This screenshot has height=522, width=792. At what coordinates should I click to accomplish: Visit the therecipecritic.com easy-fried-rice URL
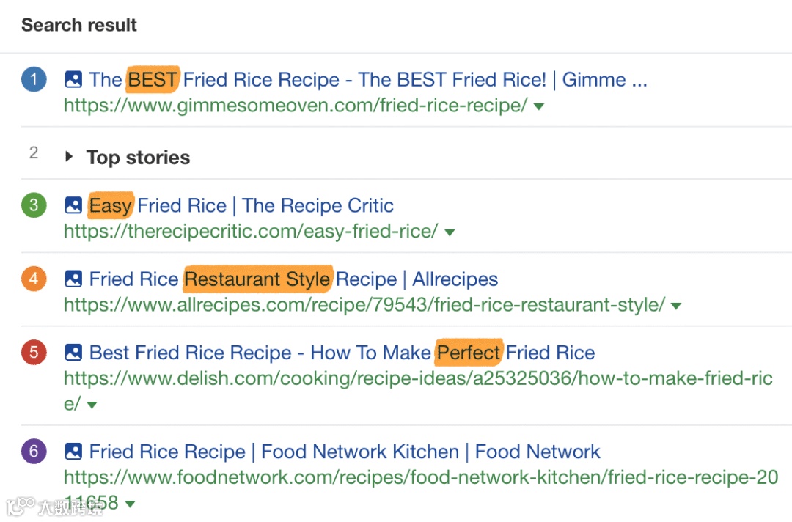pos(251,232)
